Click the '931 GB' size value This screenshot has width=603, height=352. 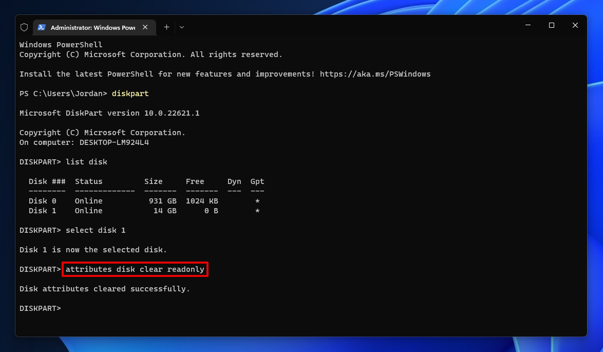(163, 201)
